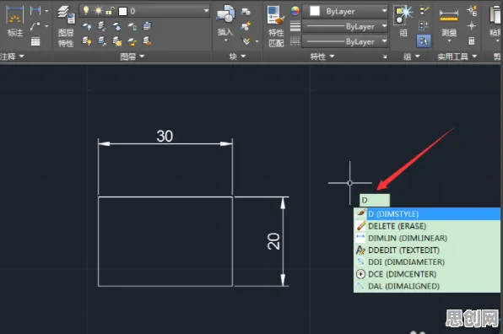Click the edit attributes icon
The height and width of the screenshot is (334, 503).
point(246,41)
